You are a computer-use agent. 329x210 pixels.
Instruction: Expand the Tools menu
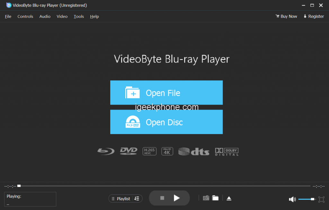coord(79,16)
